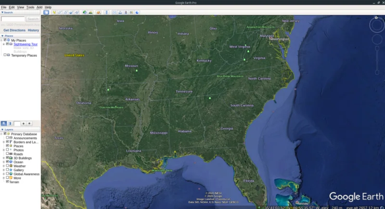
Task: Click the Tennessee placemark pin on map
Action: tap(210, 98)
